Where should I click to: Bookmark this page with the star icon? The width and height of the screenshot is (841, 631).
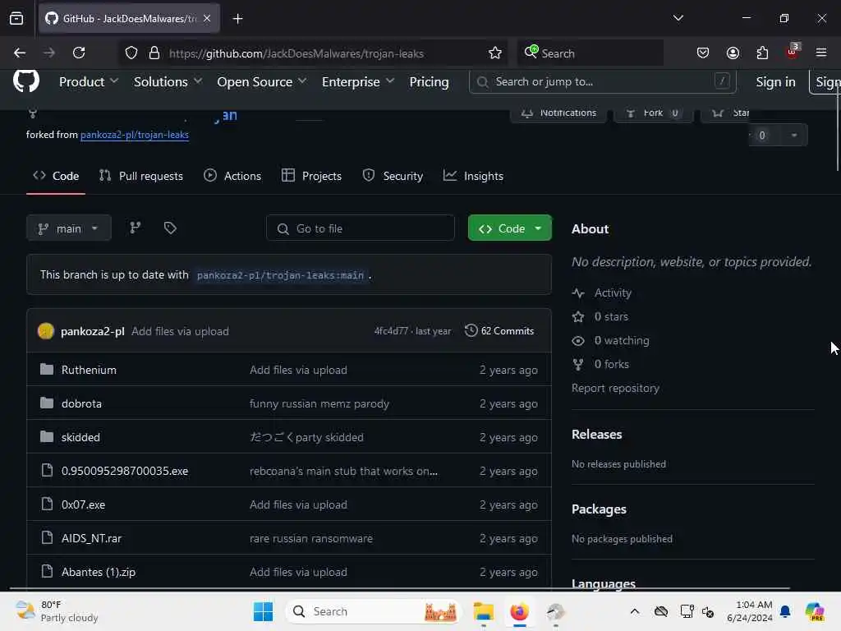click(495, 53)
